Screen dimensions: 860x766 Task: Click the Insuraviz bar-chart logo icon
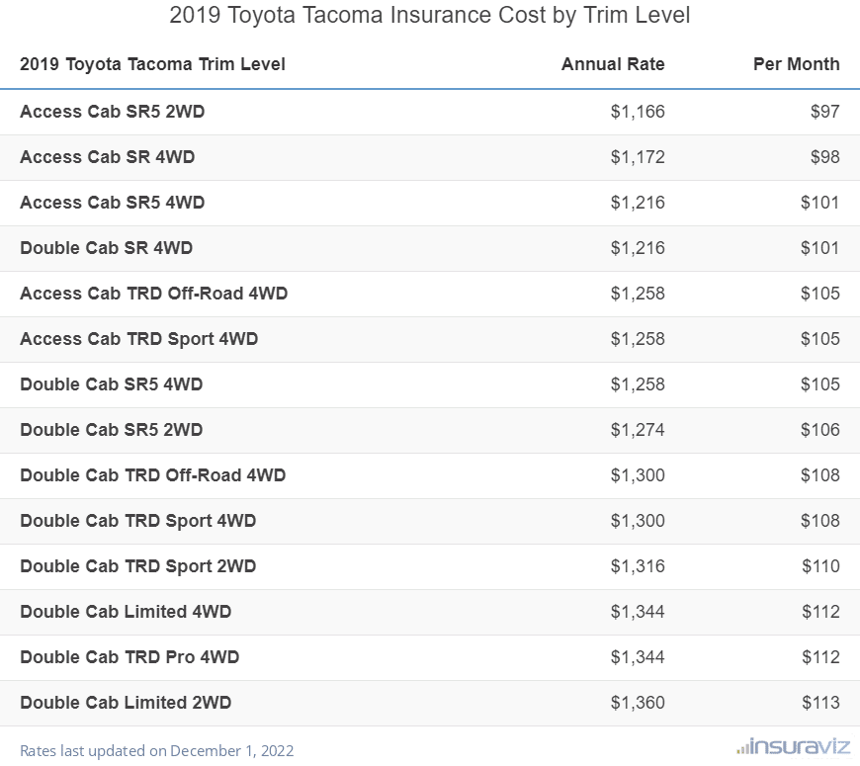[x=743, y=749]
